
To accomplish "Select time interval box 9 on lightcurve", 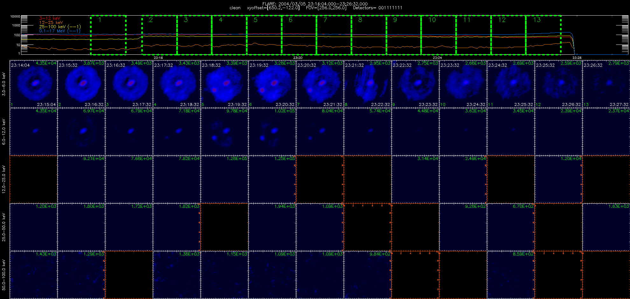I will pos(404,35).
